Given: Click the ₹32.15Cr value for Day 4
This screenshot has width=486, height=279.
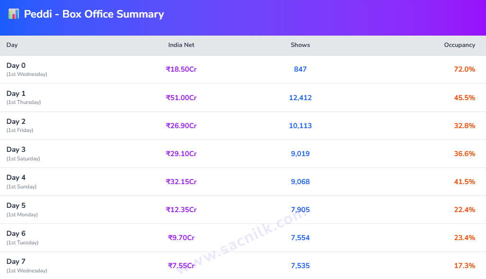Looking at the screenshot, I should (181, 182).
